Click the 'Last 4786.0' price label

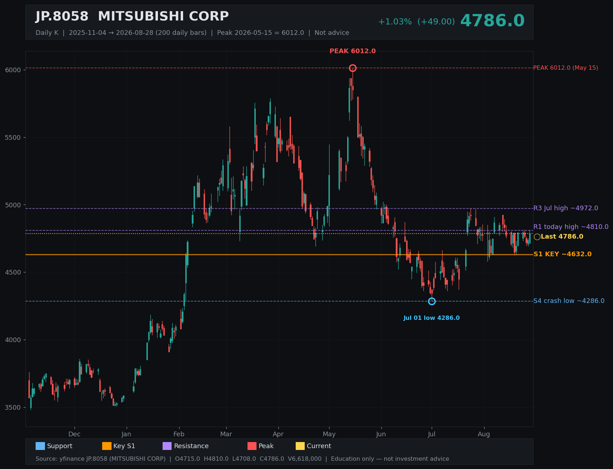tap(562, 236)
